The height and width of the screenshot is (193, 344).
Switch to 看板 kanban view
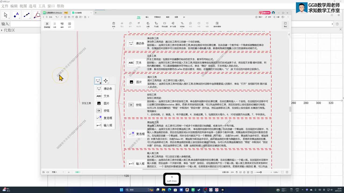click(x=62, y=25)
